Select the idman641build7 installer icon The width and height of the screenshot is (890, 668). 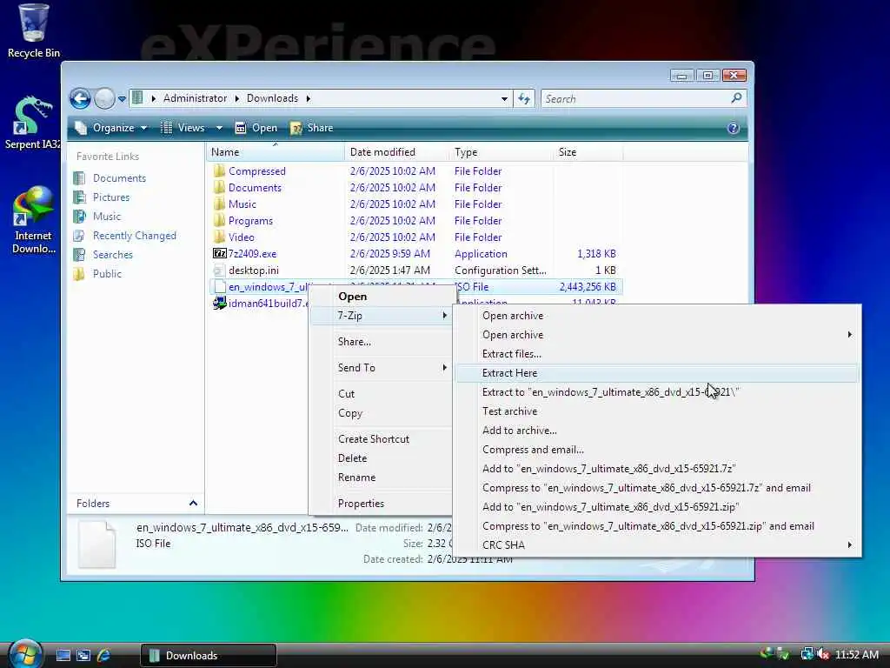219,304
